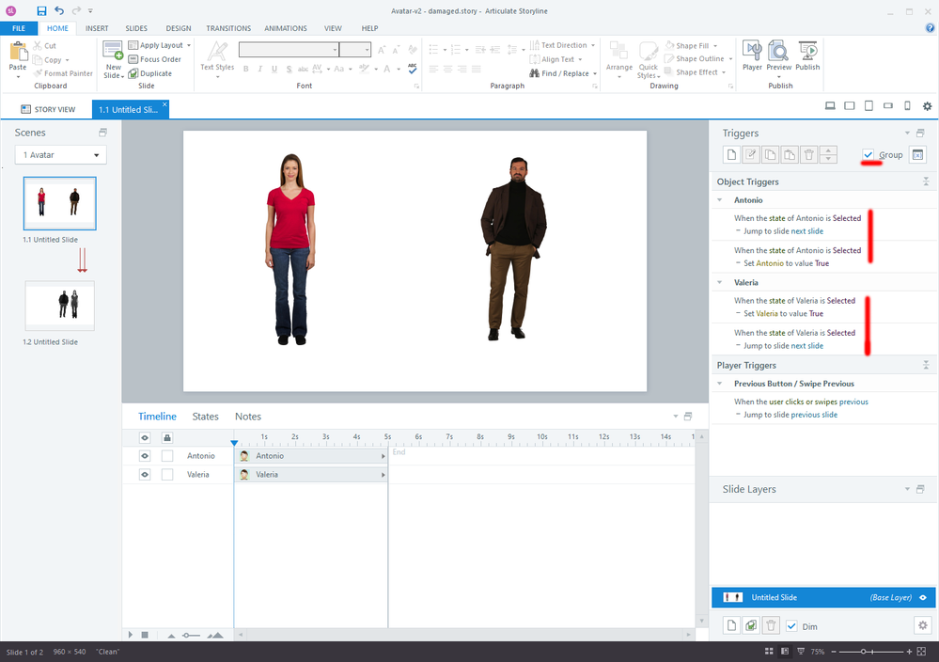Expand the Apply Layout dropdown

point(188,45)
